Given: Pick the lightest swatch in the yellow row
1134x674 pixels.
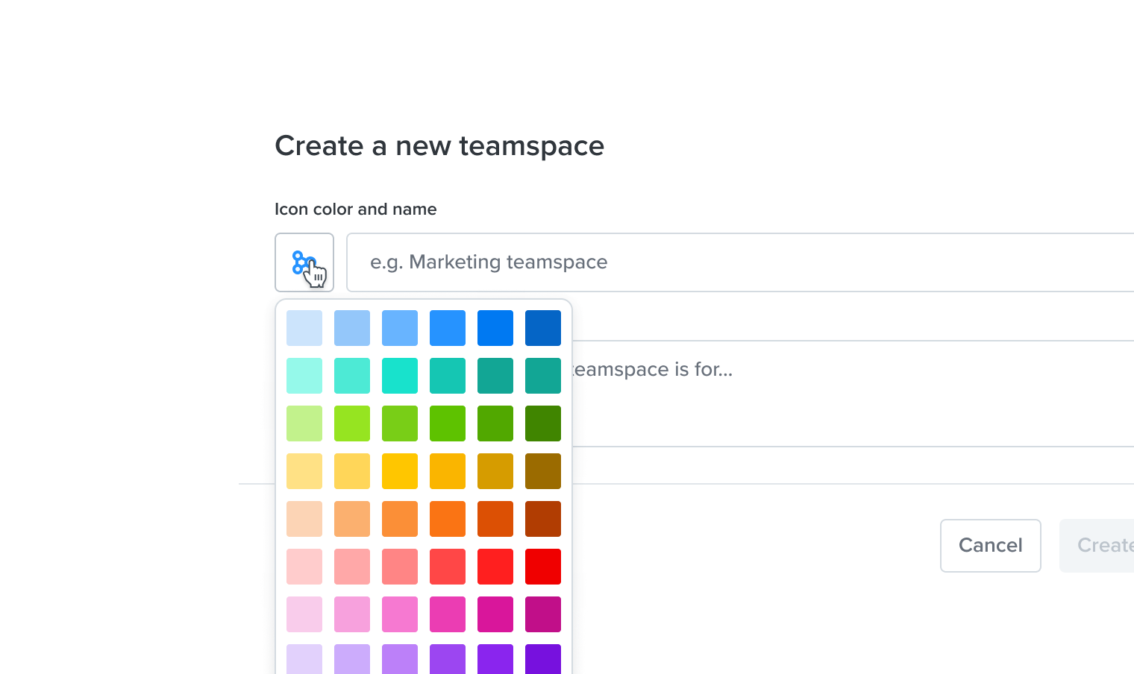Looking at the screenshot, I should (x=304, y=471).
